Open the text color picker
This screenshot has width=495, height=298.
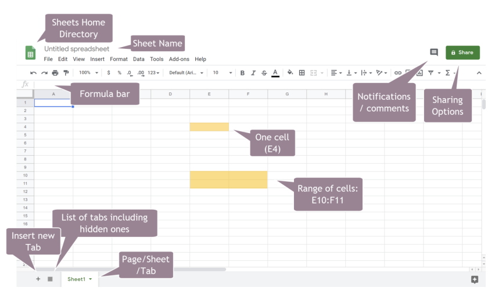pyautogui.click(x=275, y=73)
